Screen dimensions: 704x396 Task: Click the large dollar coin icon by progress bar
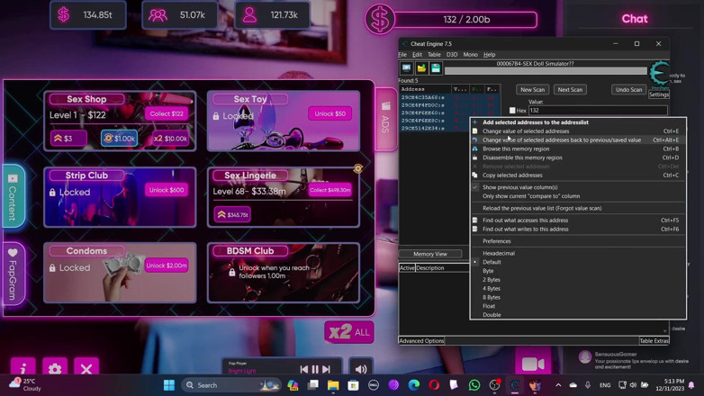[x=379, y=19]
